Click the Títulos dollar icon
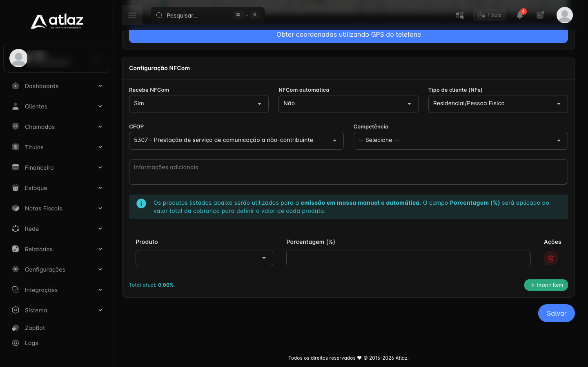This screenshot has height=367, width=588. point(16,147)
